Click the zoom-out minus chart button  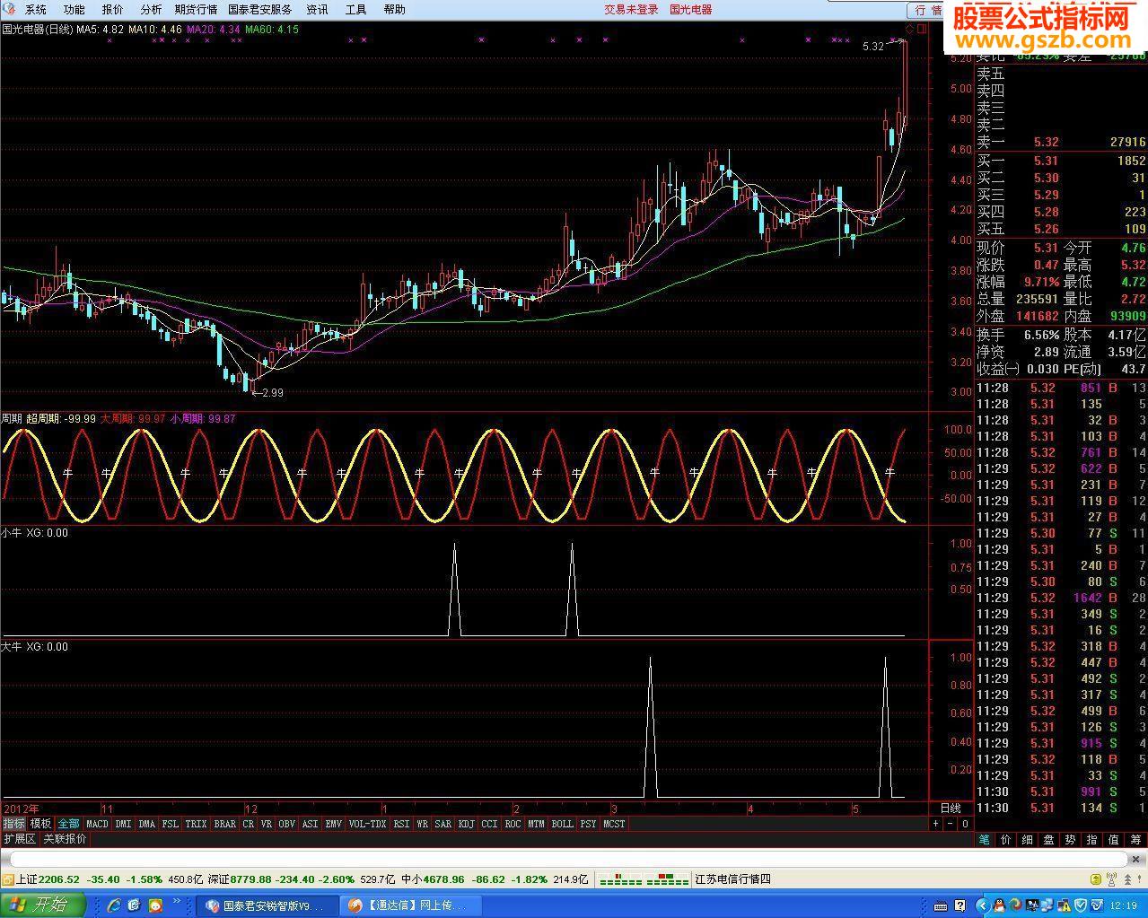(x=950, y=824)
